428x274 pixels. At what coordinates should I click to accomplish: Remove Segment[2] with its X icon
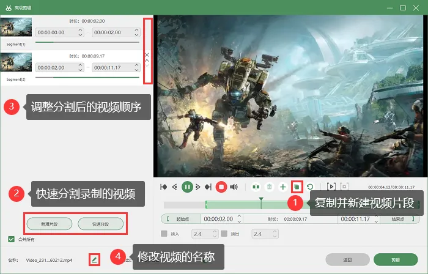147,55
